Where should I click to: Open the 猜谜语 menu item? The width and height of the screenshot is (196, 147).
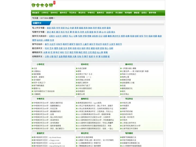[136, 13]
